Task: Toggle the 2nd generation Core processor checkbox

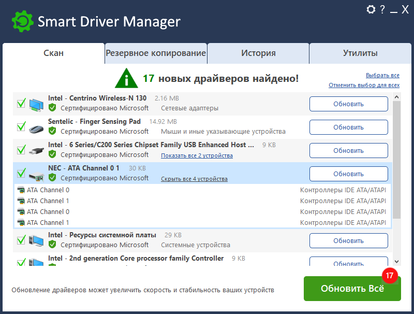Action: coord(21,263)
